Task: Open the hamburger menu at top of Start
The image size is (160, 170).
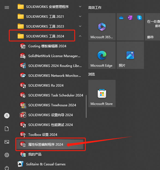Action: pyautogui.click(x=7, y=7)
